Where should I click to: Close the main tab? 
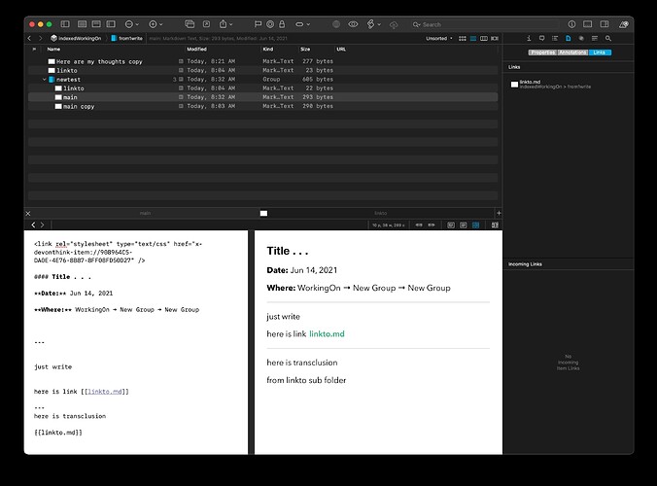pyautogui.click(x=28, y=213)
